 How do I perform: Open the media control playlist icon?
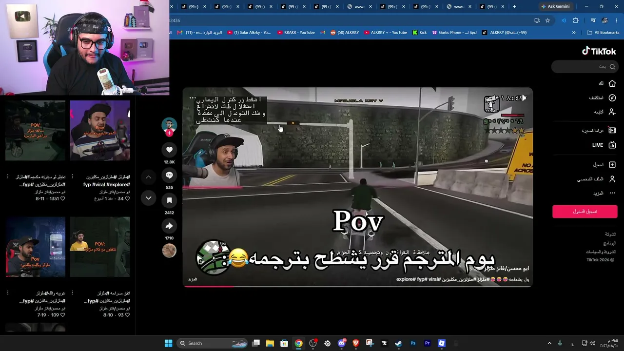point(593,20)
